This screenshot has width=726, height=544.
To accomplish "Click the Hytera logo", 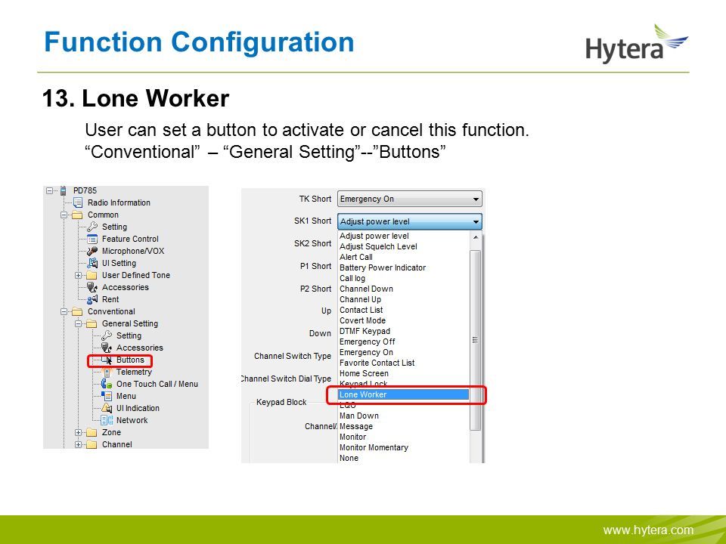I will 637,44.
